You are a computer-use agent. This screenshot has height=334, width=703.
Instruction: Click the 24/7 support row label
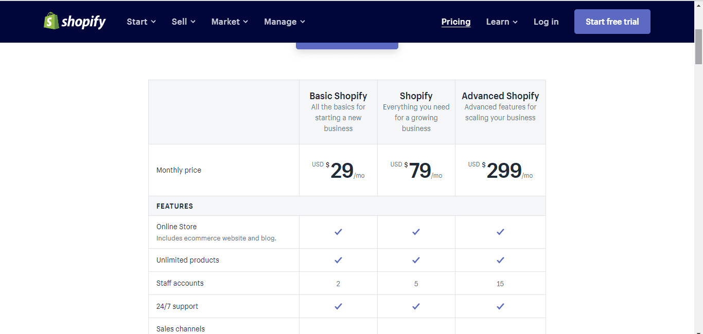pos(177,306)
